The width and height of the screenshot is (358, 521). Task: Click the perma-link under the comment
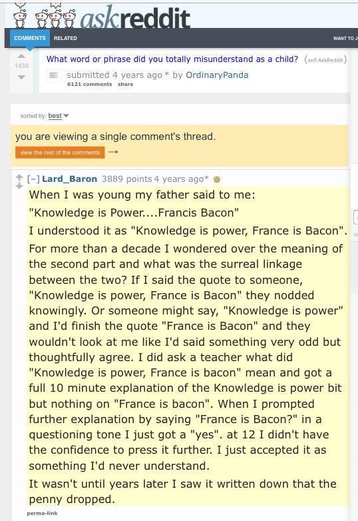coord(42,513)
